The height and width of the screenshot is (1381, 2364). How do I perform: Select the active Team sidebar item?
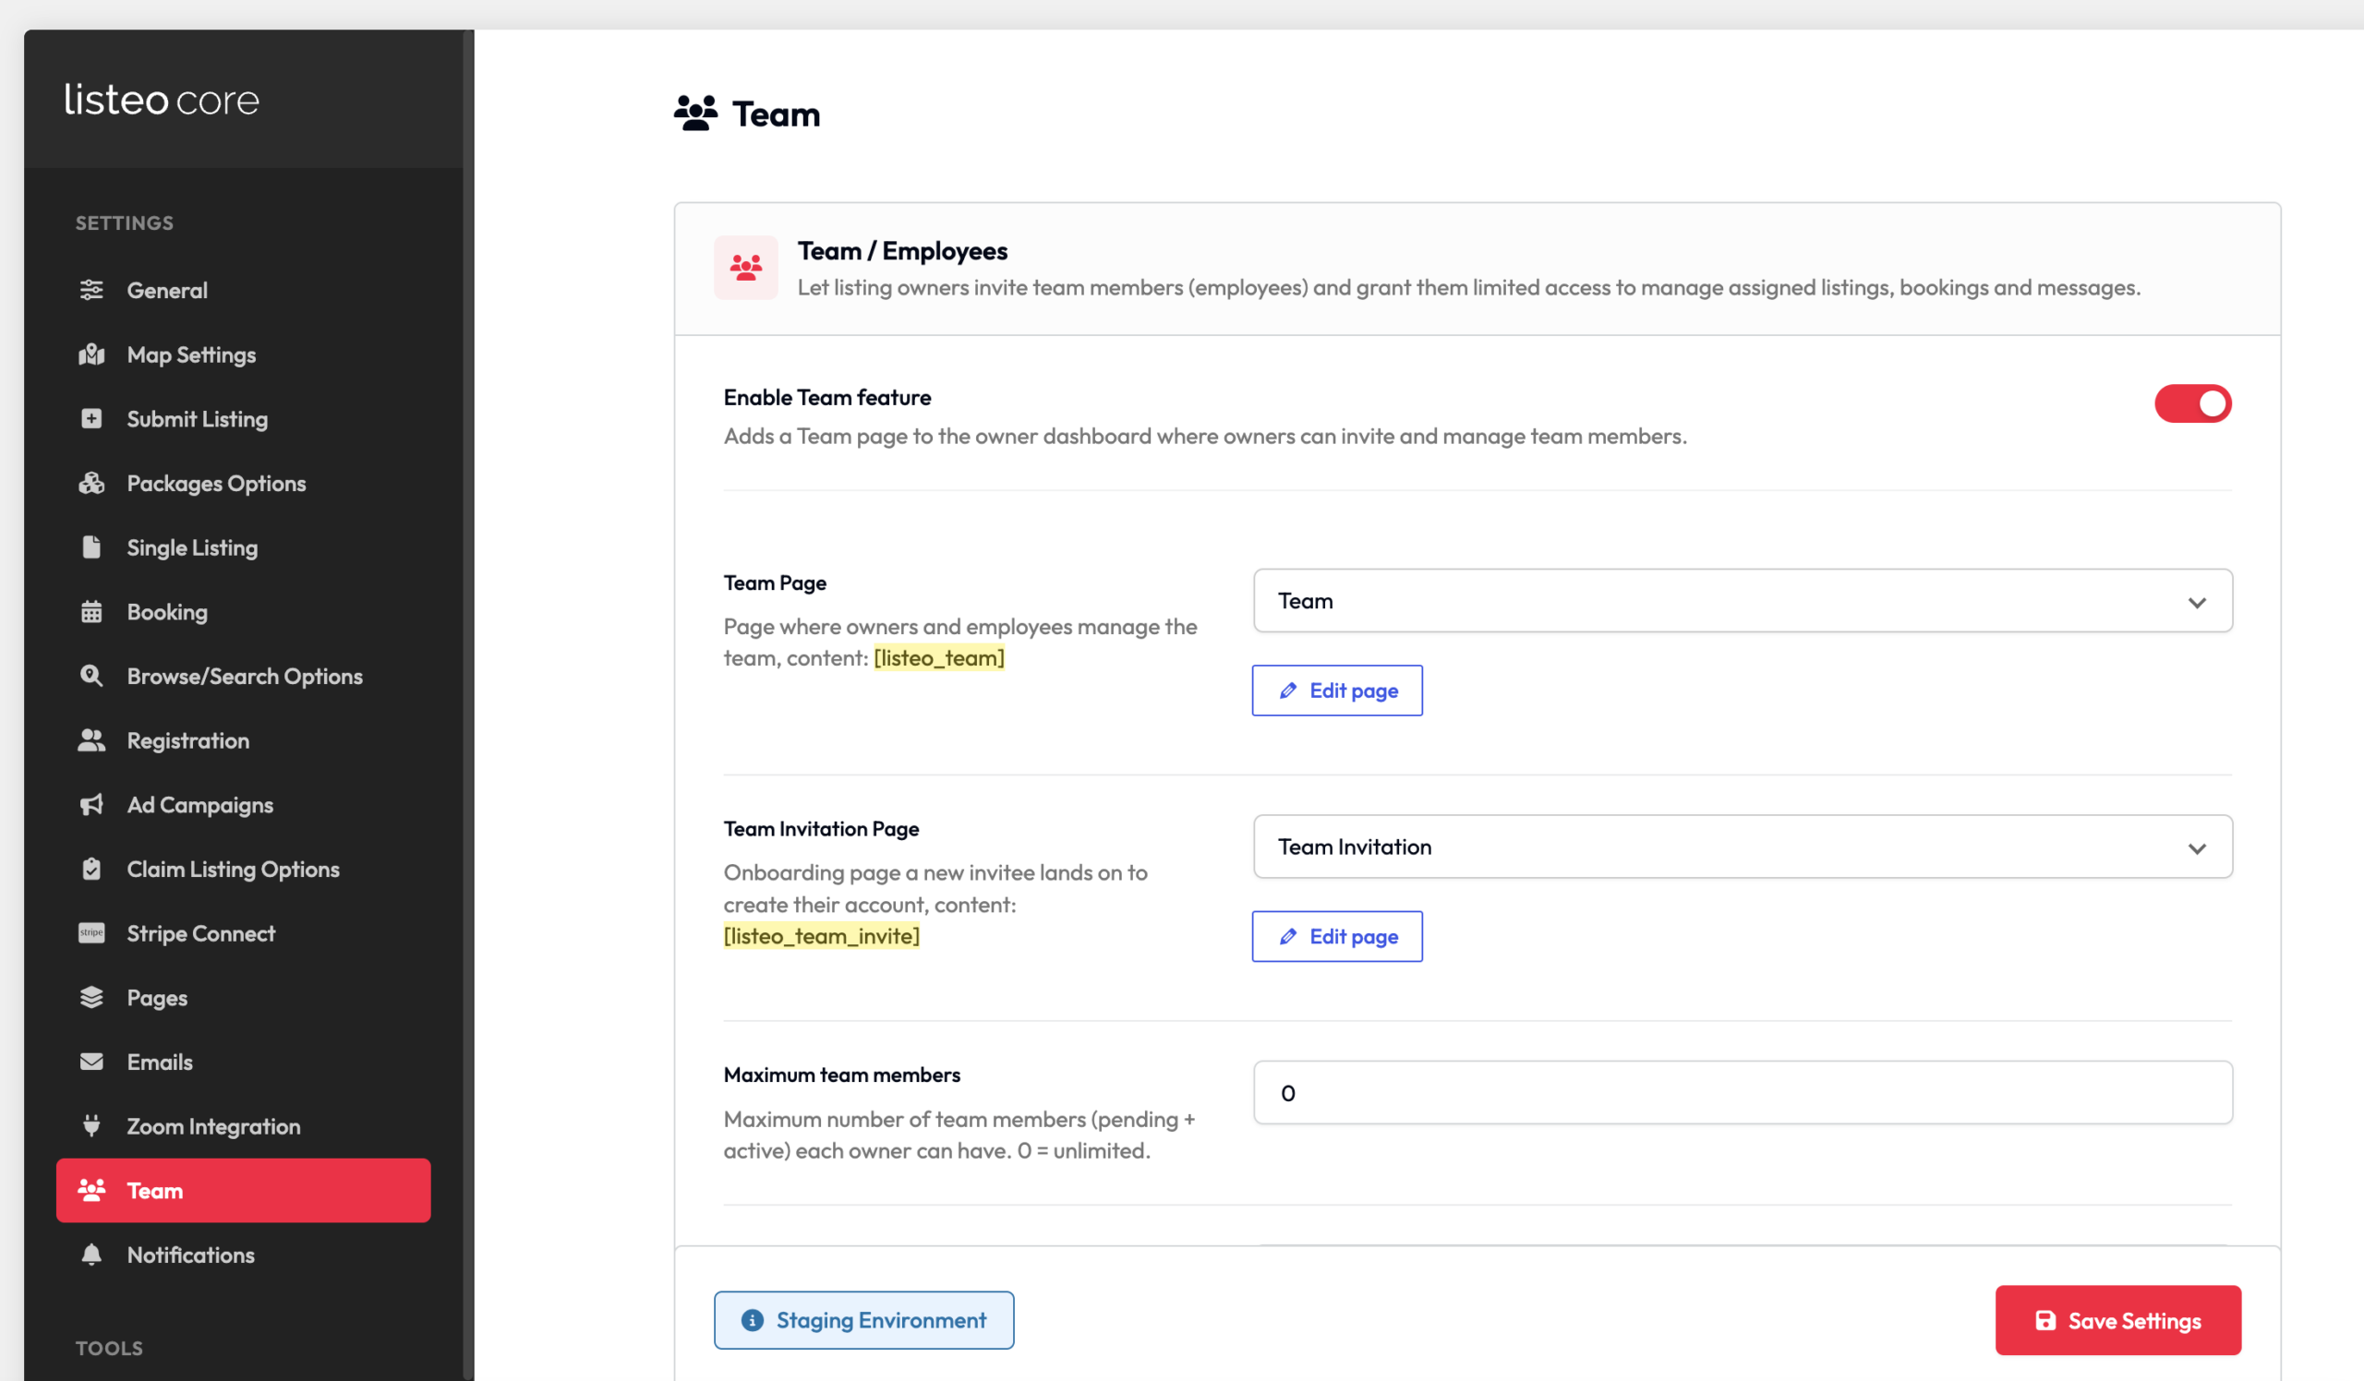tap(243, 1190)
